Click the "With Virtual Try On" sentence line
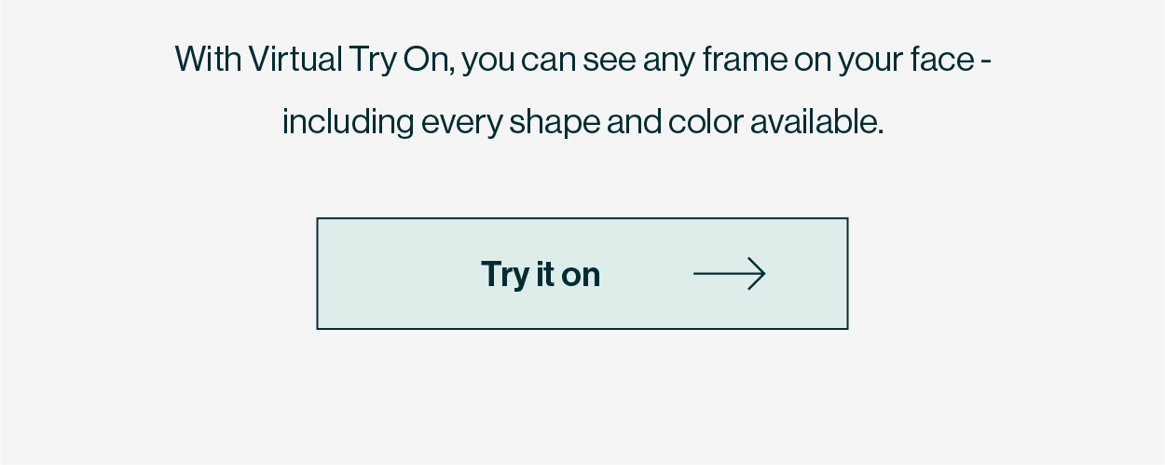1165x465 pixels. tap(582, 61)
